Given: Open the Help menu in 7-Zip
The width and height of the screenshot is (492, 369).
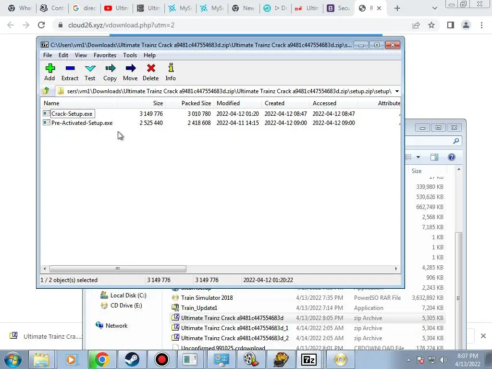Looking at the screenshot, I should [x=149, y=55].
